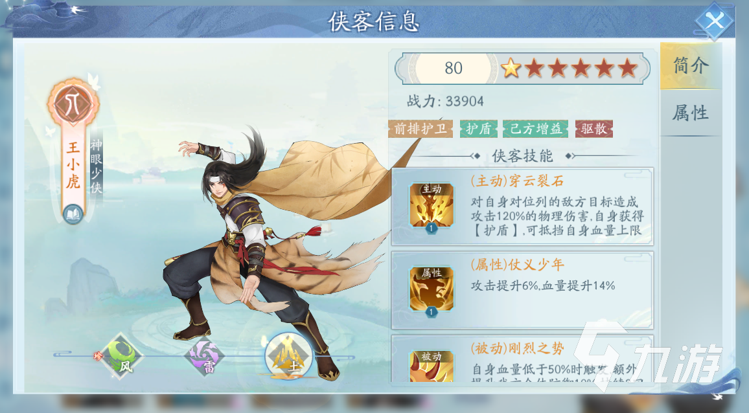749x413 pixels.
Task: Click the level 80 display field
Action: (453, 68)
